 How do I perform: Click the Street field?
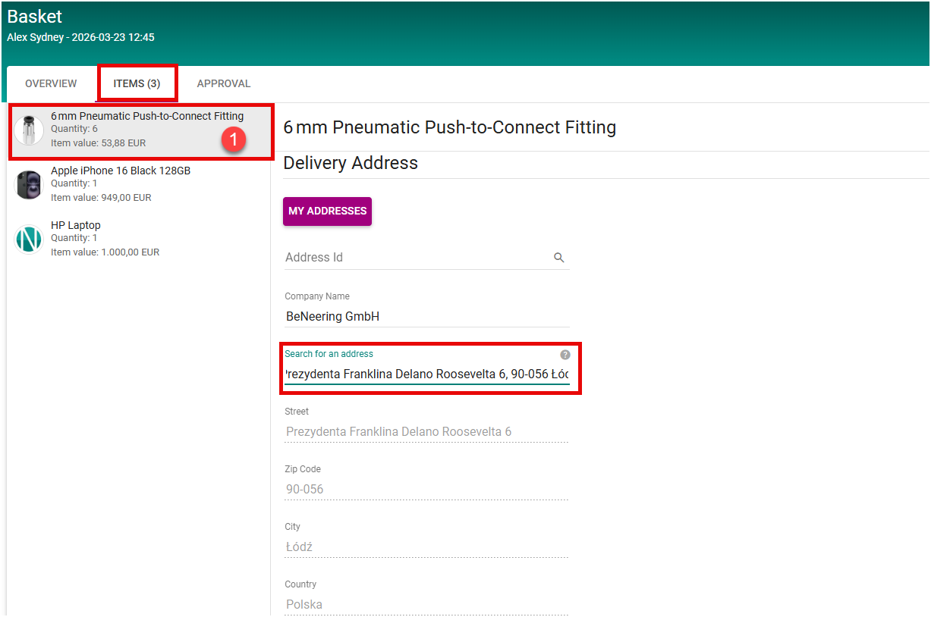tap(425, 432)
